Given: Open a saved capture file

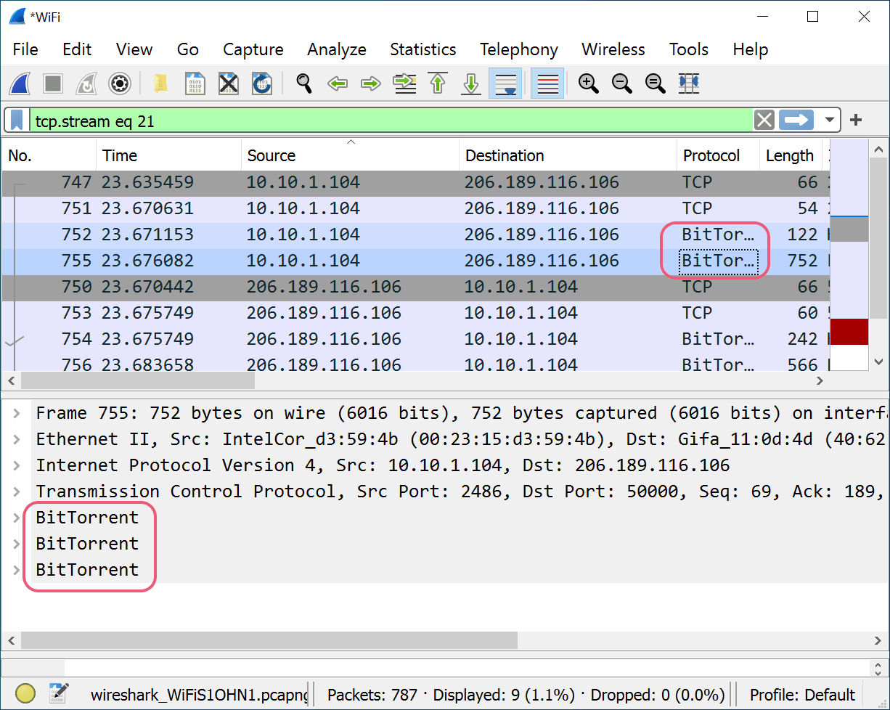Looking at the screenshot, I should click(x=159, y=83).
